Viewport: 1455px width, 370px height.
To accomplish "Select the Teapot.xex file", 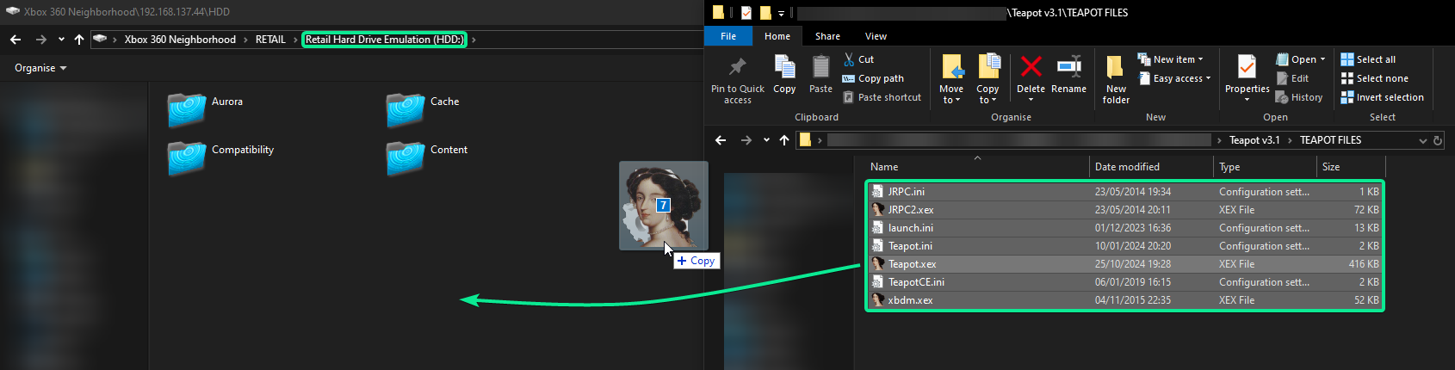I will point(1124,264).
